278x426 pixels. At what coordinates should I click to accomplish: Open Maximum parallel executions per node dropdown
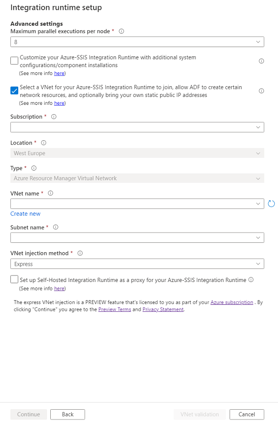137,42
